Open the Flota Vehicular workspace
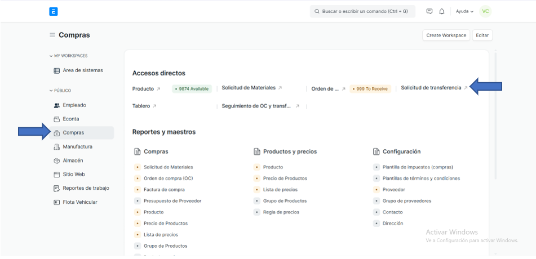 81,202
